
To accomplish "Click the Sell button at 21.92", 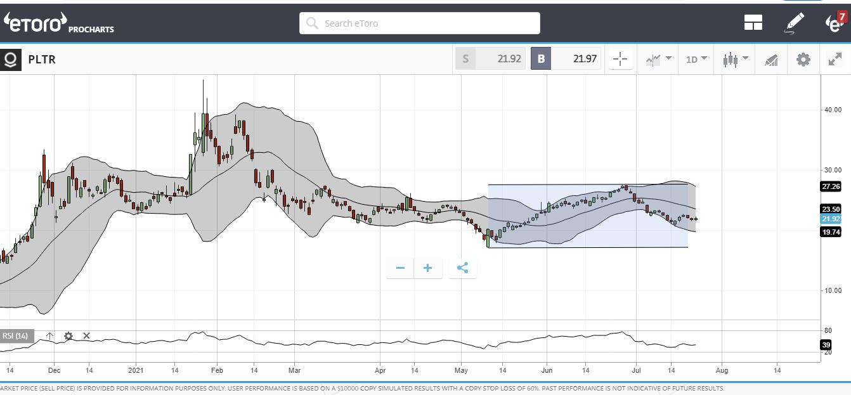I will (490, 59).
